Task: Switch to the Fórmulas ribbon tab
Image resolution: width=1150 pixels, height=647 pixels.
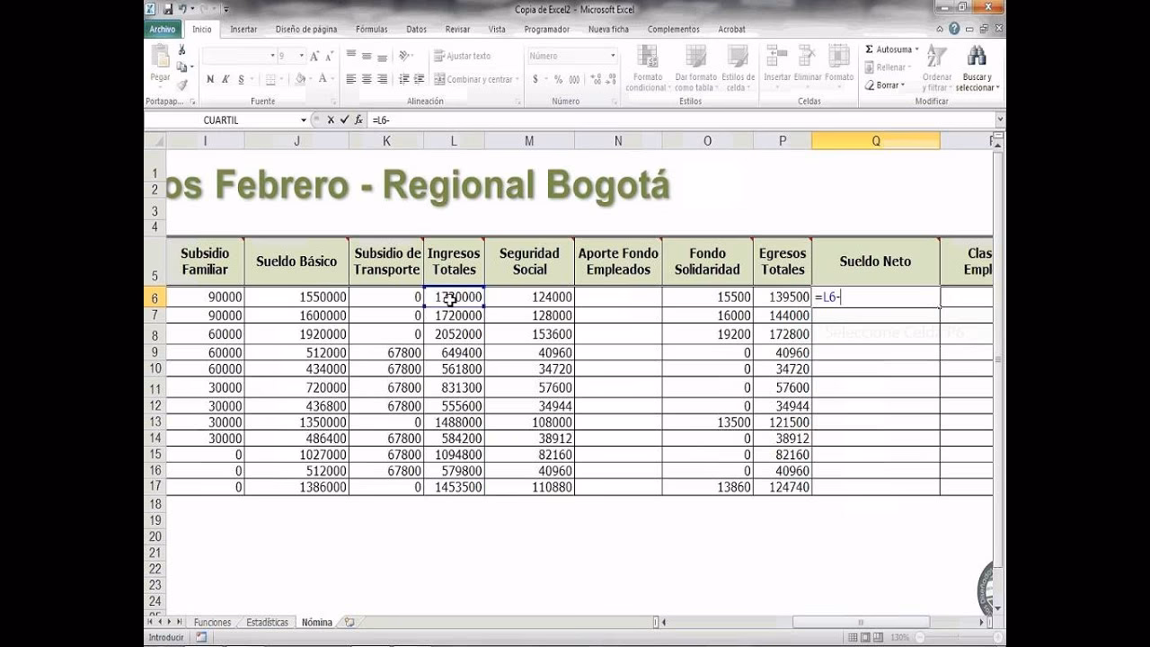Action: [x=370, y=29]
